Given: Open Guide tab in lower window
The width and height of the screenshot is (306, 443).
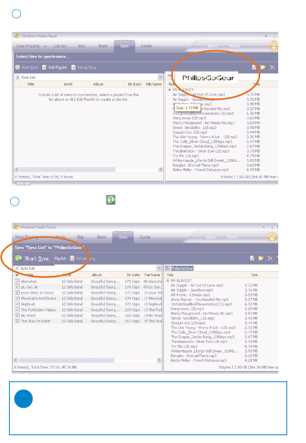Looking at the screenshot, I should coord(145,237).
